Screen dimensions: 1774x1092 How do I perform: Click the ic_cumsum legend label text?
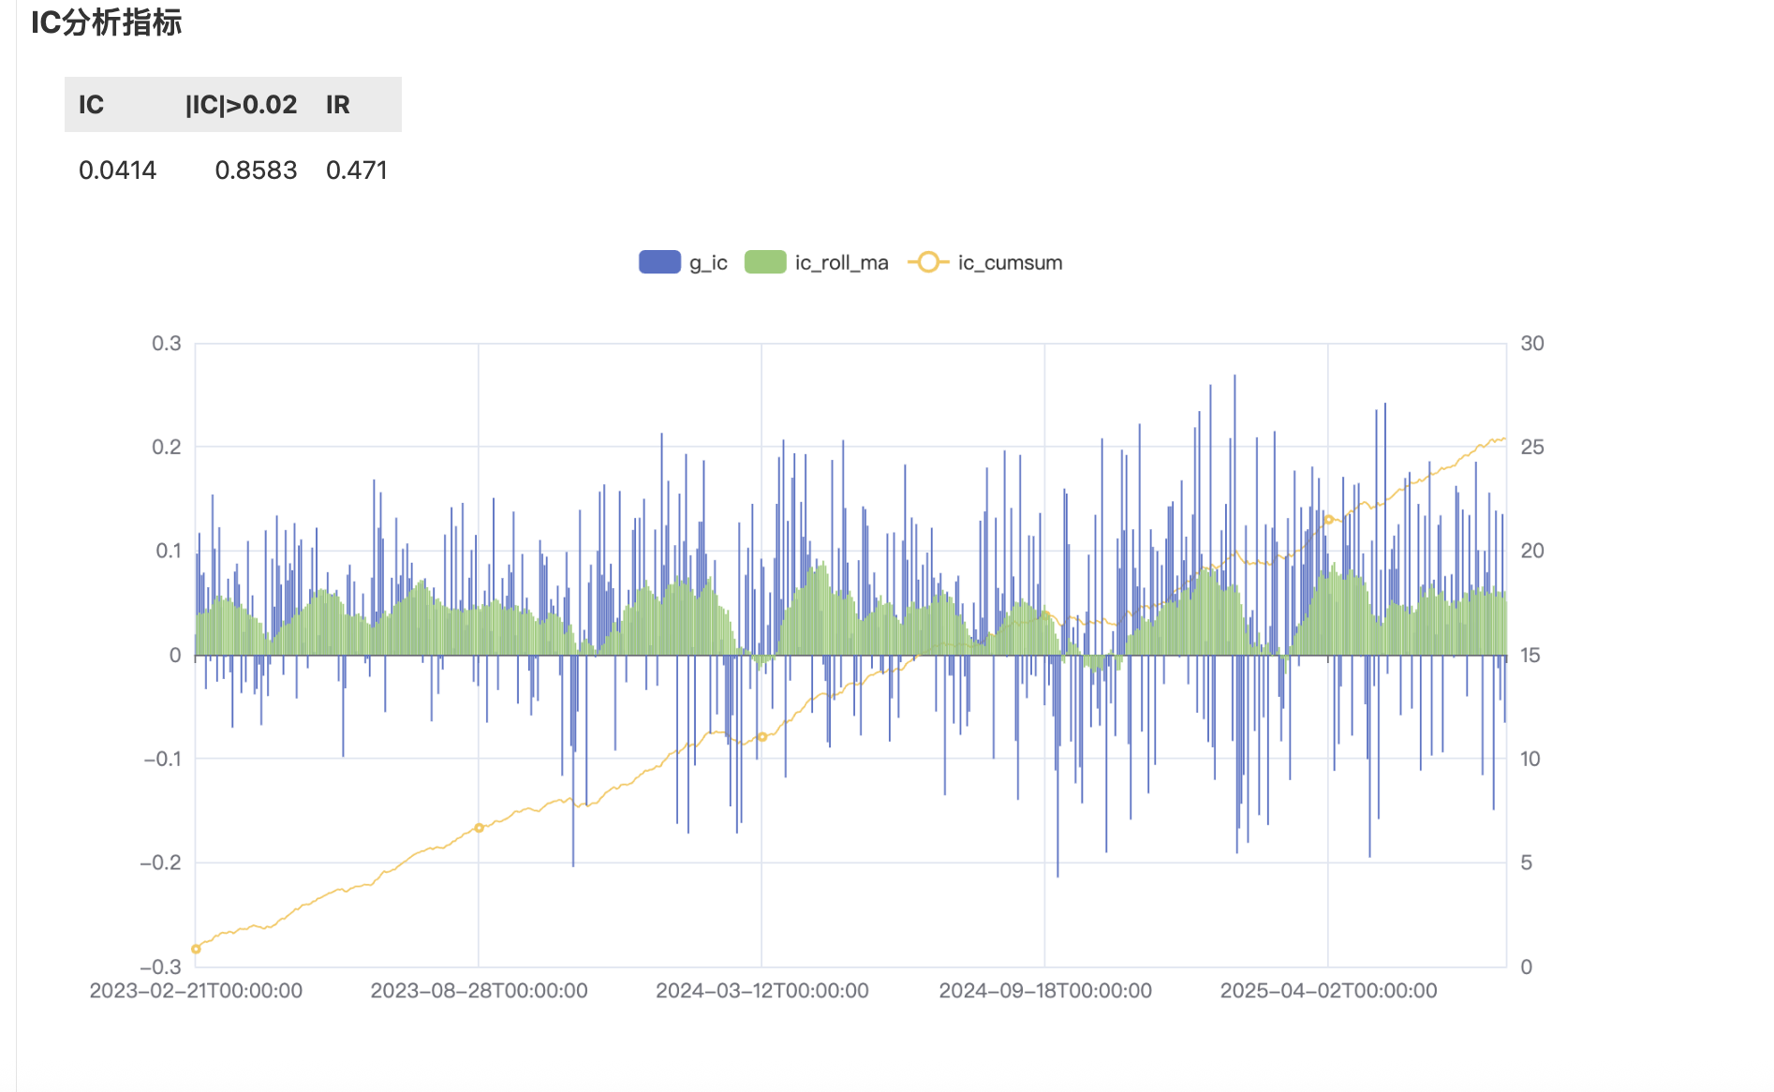click(1010, 263)
